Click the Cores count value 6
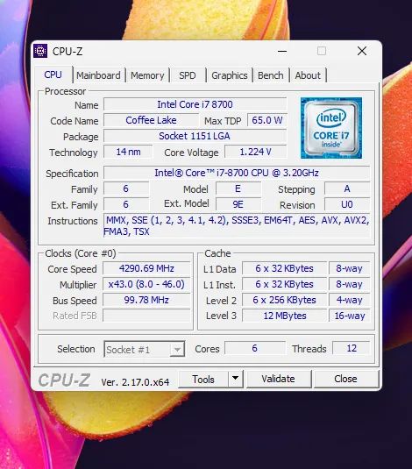The height and width of the screenshot is (469, 412). click(x=255, y=348)
